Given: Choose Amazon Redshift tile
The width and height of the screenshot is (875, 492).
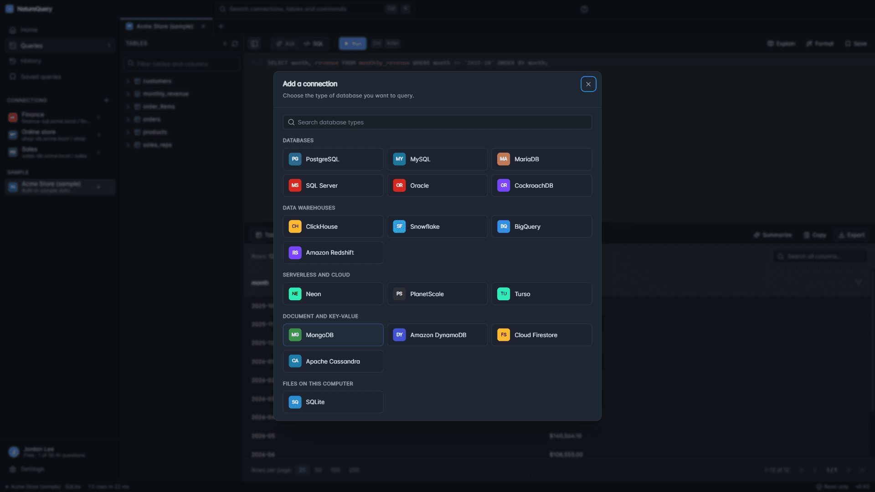Looking at the screenshot, I should pos(333,252).
